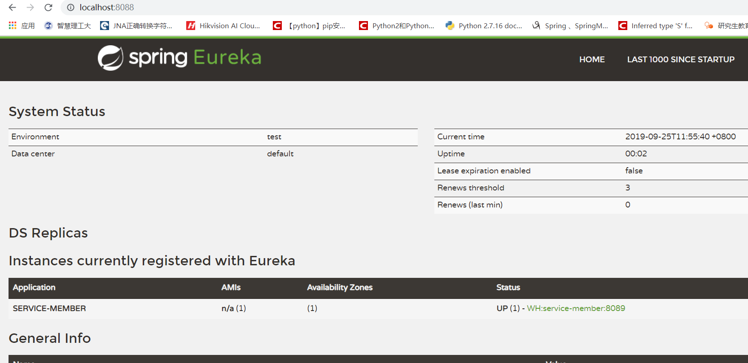Open the Inferred type 'S' bookmark
Screen dimensions: 748x363
pyautogui.click(x=656, y=26)
